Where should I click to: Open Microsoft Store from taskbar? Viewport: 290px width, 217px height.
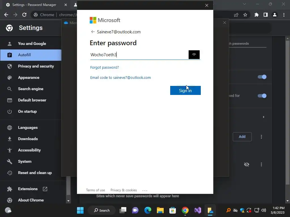coord(172,210)
